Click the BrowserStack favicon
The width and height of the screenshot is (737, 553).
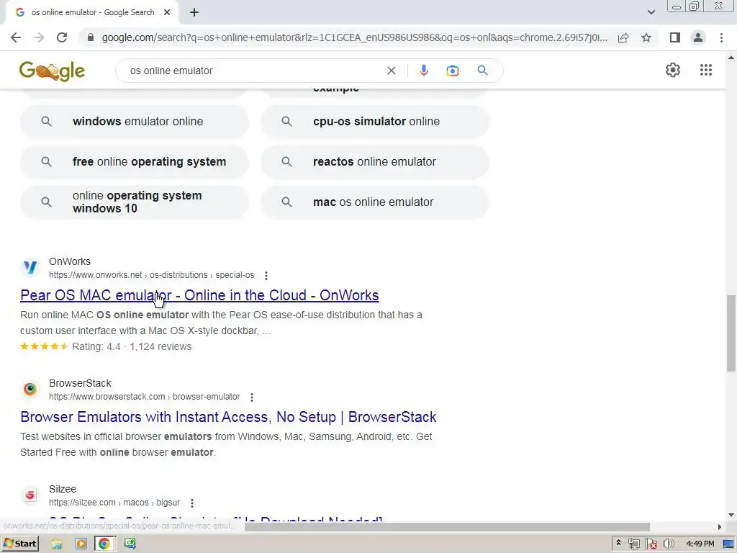click(30, 390)
